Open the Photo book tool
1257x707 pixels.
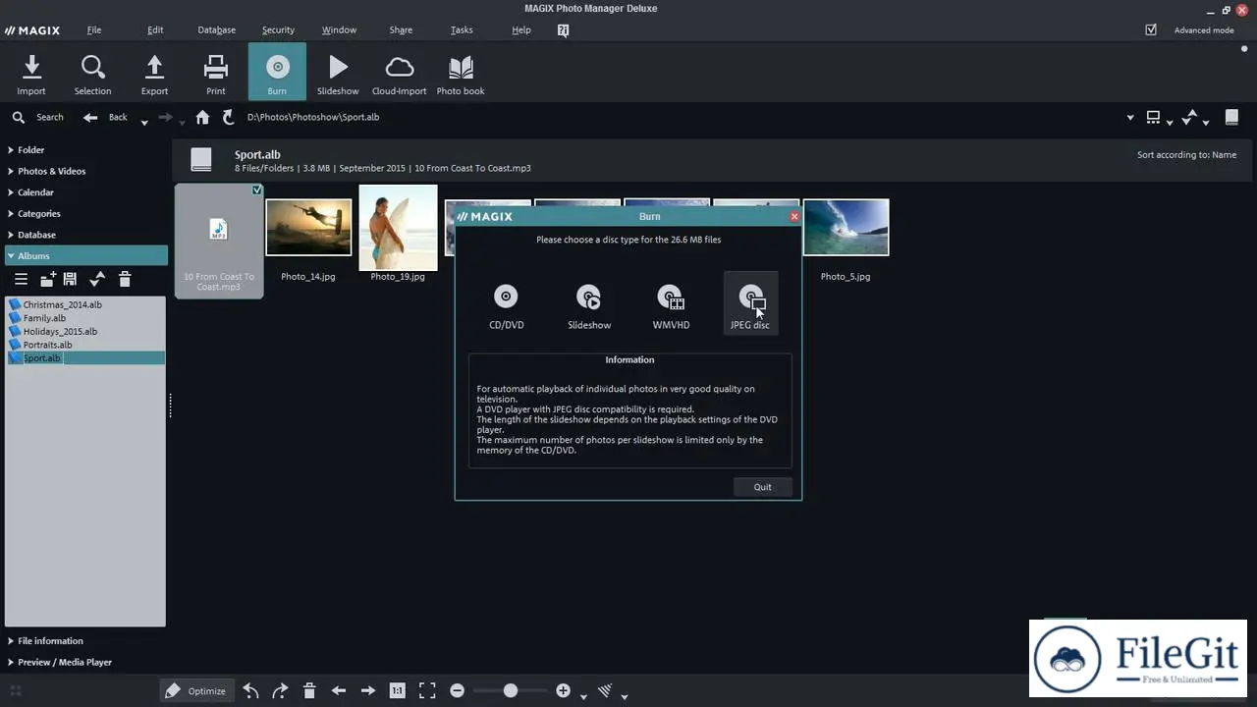point(461,75)
